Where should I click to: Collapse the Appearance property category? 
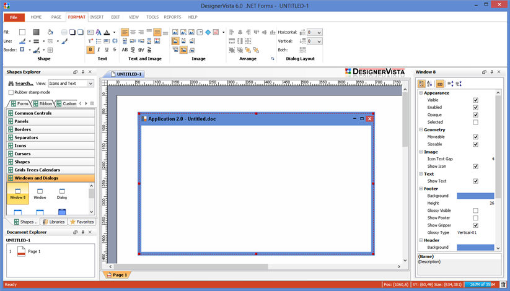[421, 93]
